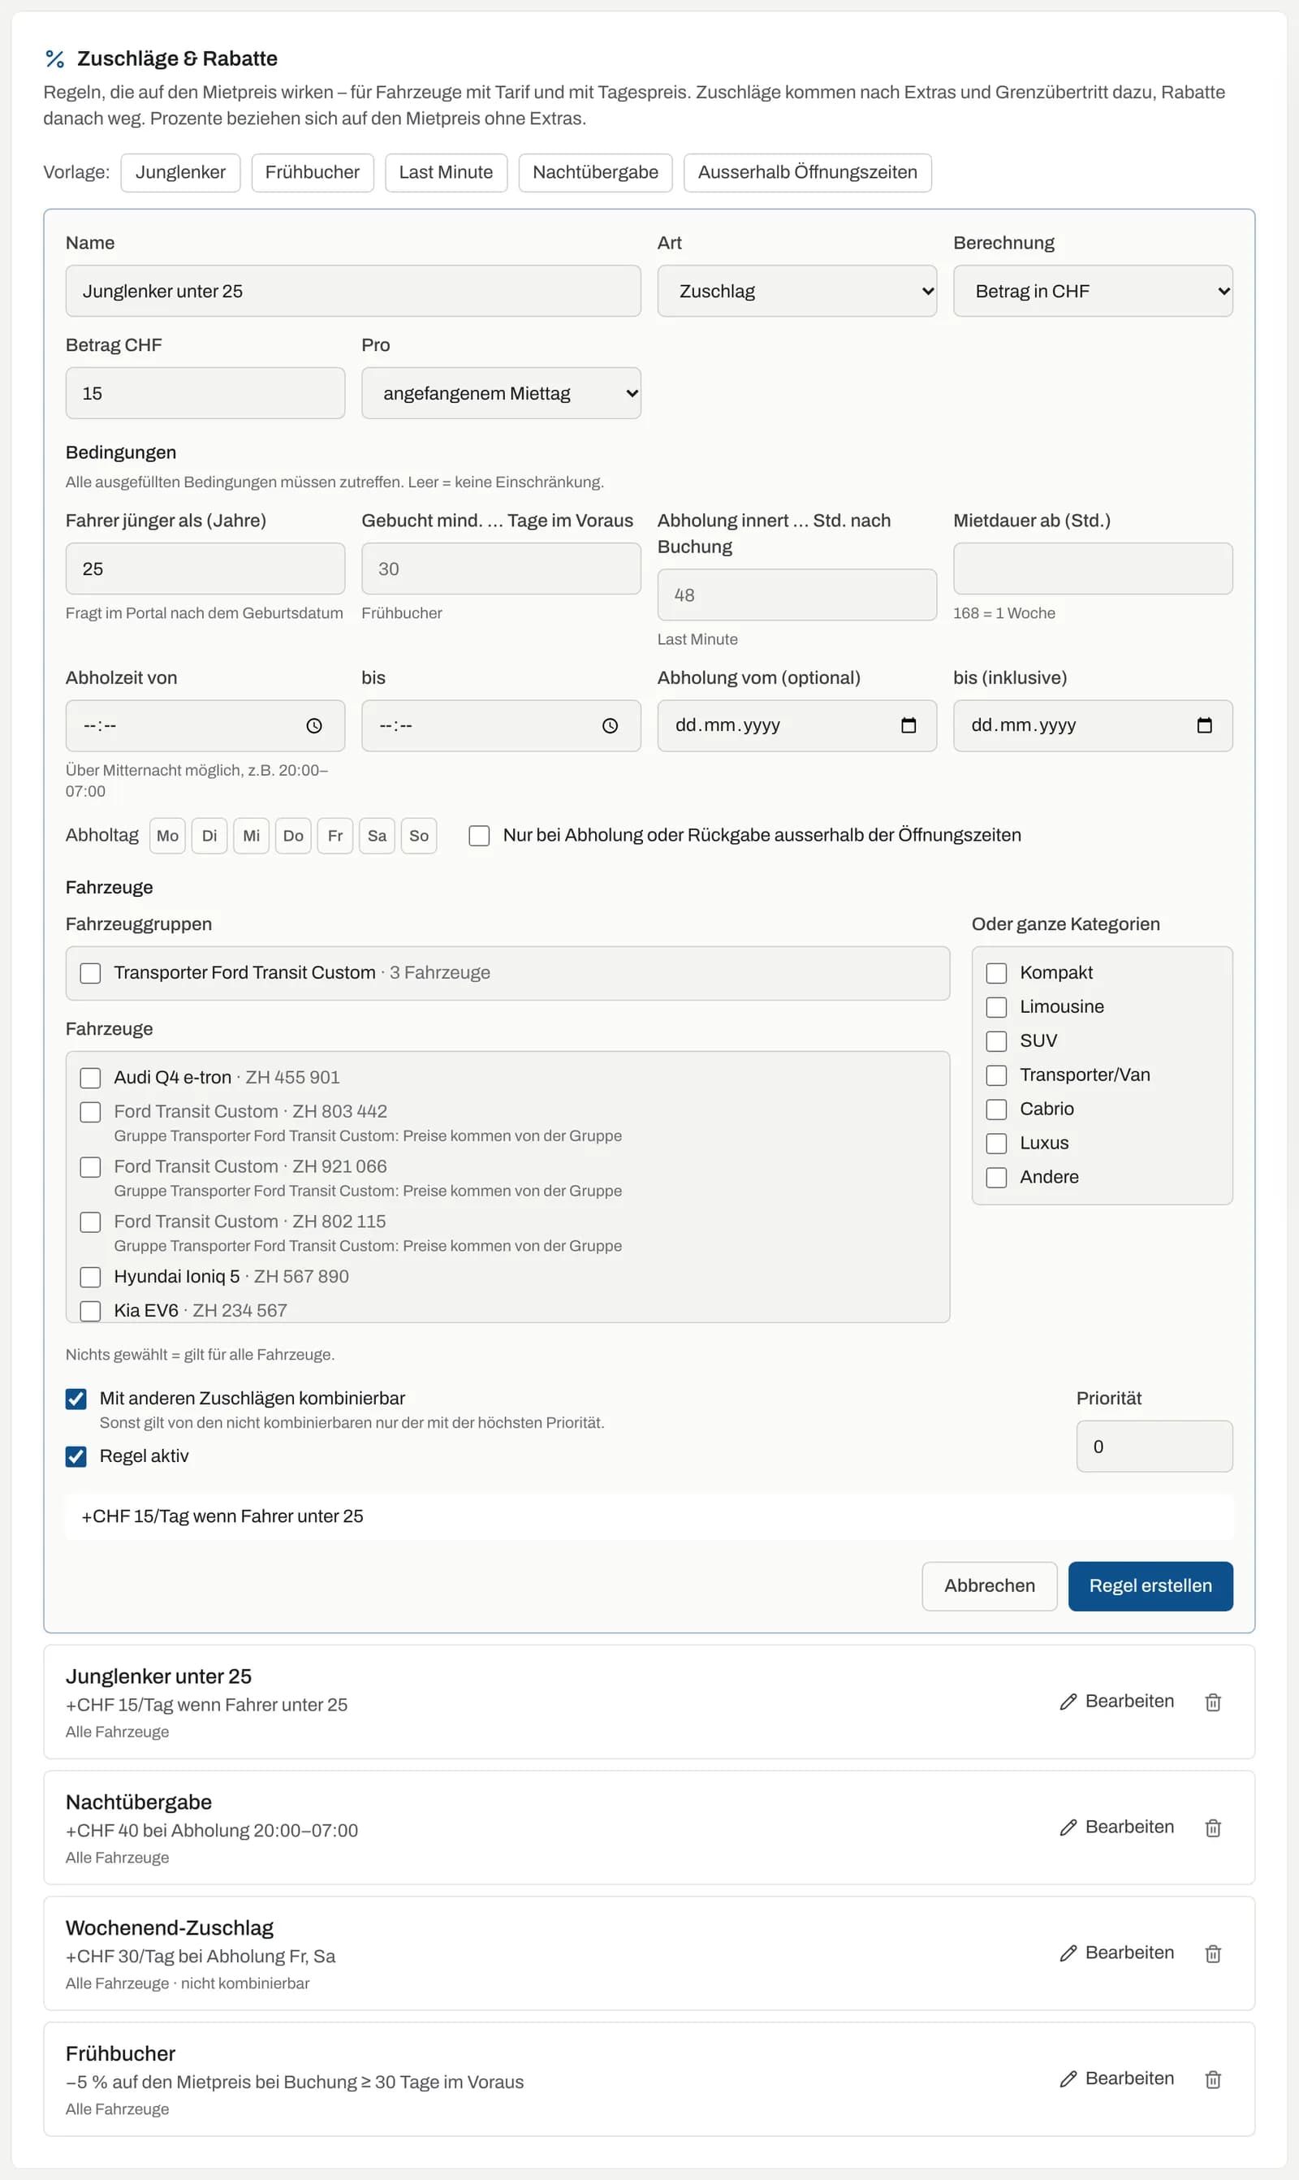Toggle pickup day So

pyautogui.click(x=418, y=836)
